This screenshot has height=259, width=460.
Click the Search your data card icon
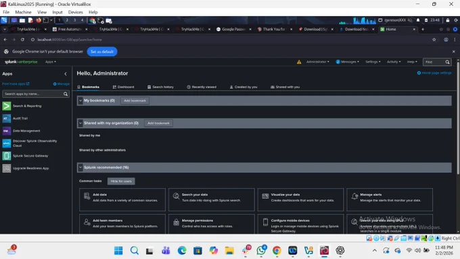pyautogui.click(x=176, y=196)
